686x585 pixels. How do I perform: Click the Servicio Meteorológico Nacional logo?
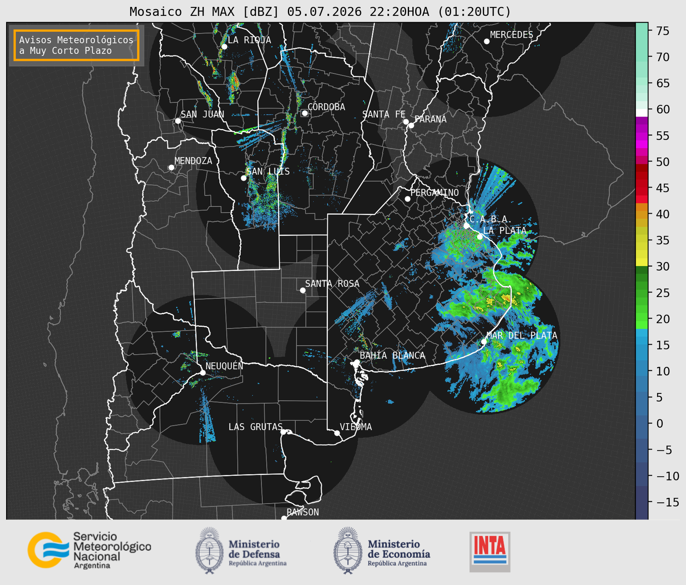coord(89,550)
